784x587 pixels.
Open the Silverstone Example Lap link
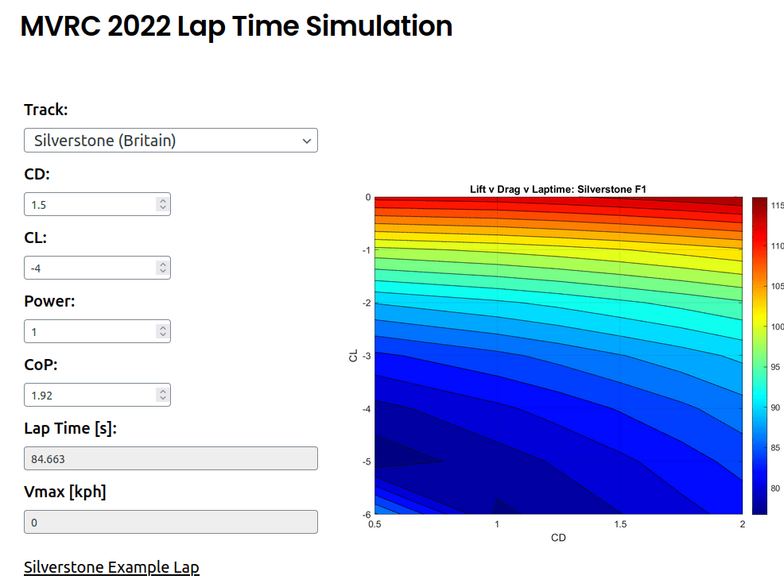[x=111, y=567]
